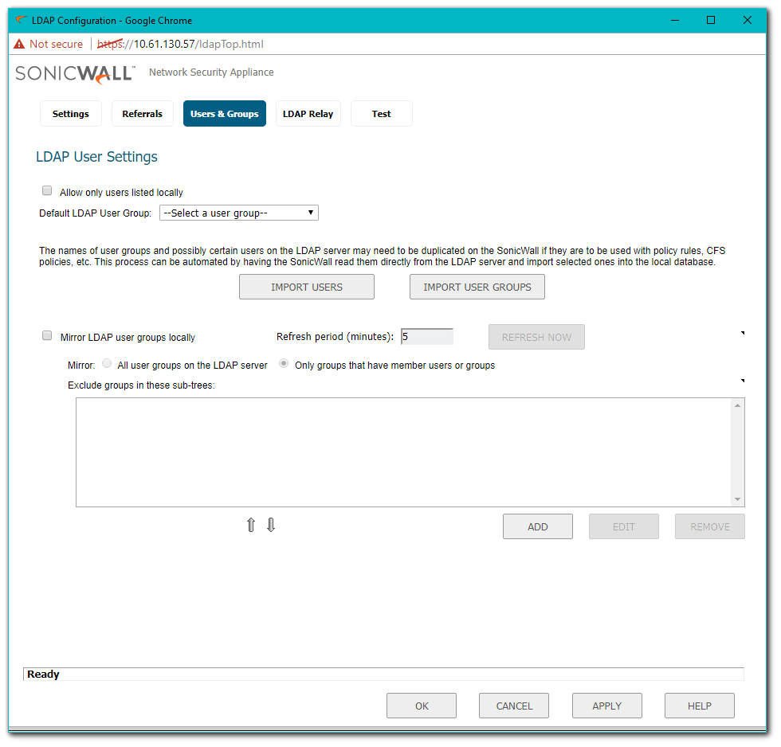This screenshot has height=747, width=781.
Task: Select All user groups on LDAP server
Action: click(107, 365)
